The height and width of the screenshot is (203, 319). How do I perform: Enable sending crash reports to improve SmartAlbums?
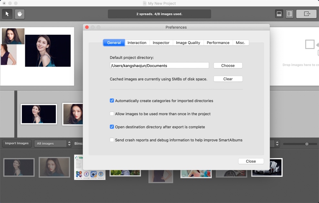pyautogui.click(x=112, y=140)
